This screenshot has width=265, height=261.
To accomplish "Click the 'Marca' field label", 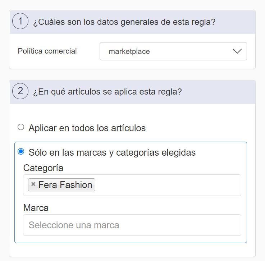I will click(x=36, y=208).
